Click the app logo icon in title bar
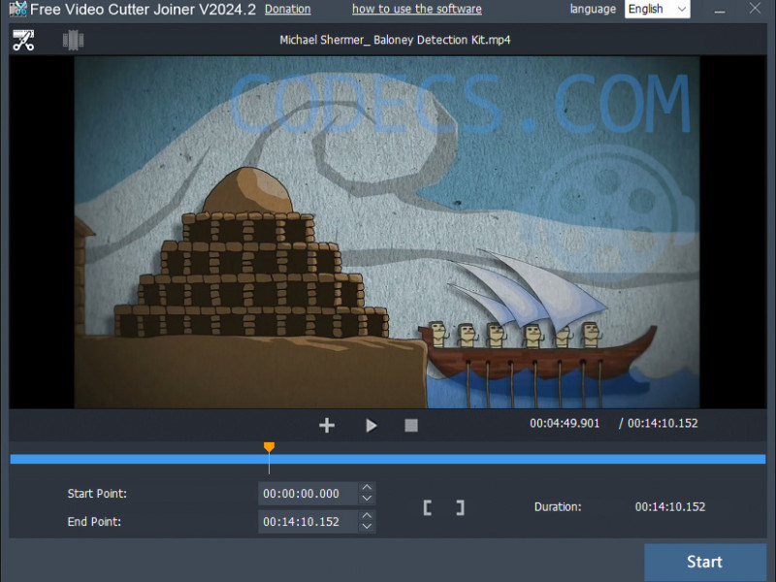 point(17,9)
